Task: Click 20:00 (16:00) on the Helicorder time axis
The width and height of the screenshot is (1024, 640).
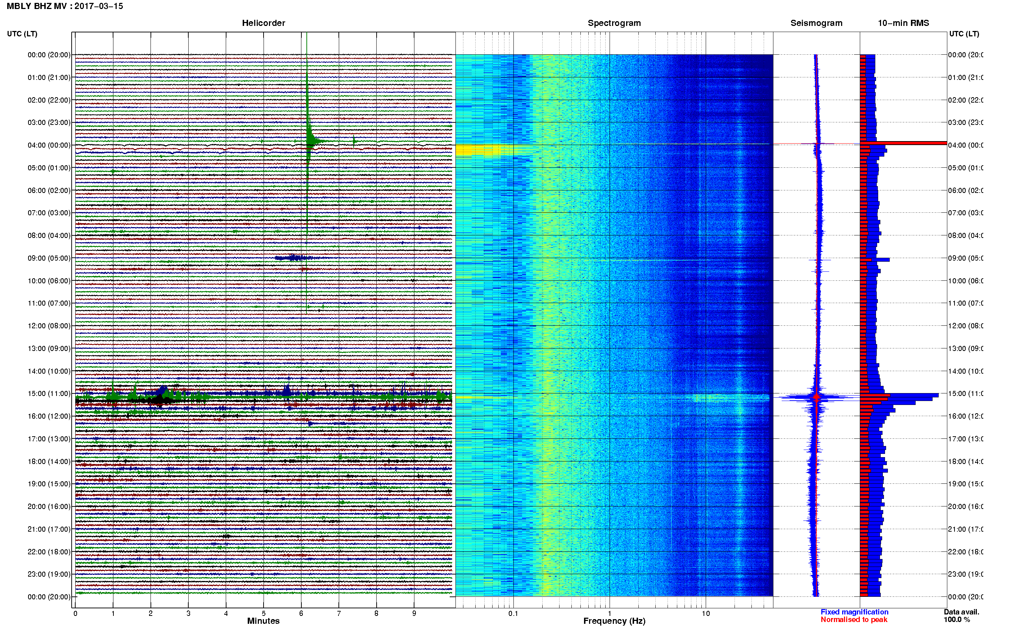Action: pyautogui.click(x=49, y=507)
